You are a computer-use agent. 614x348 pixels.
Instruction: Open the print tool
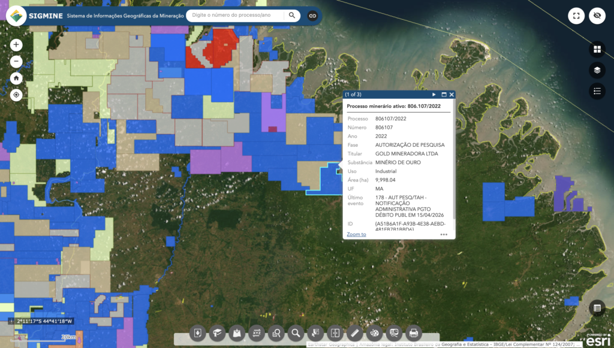(414, 333)
